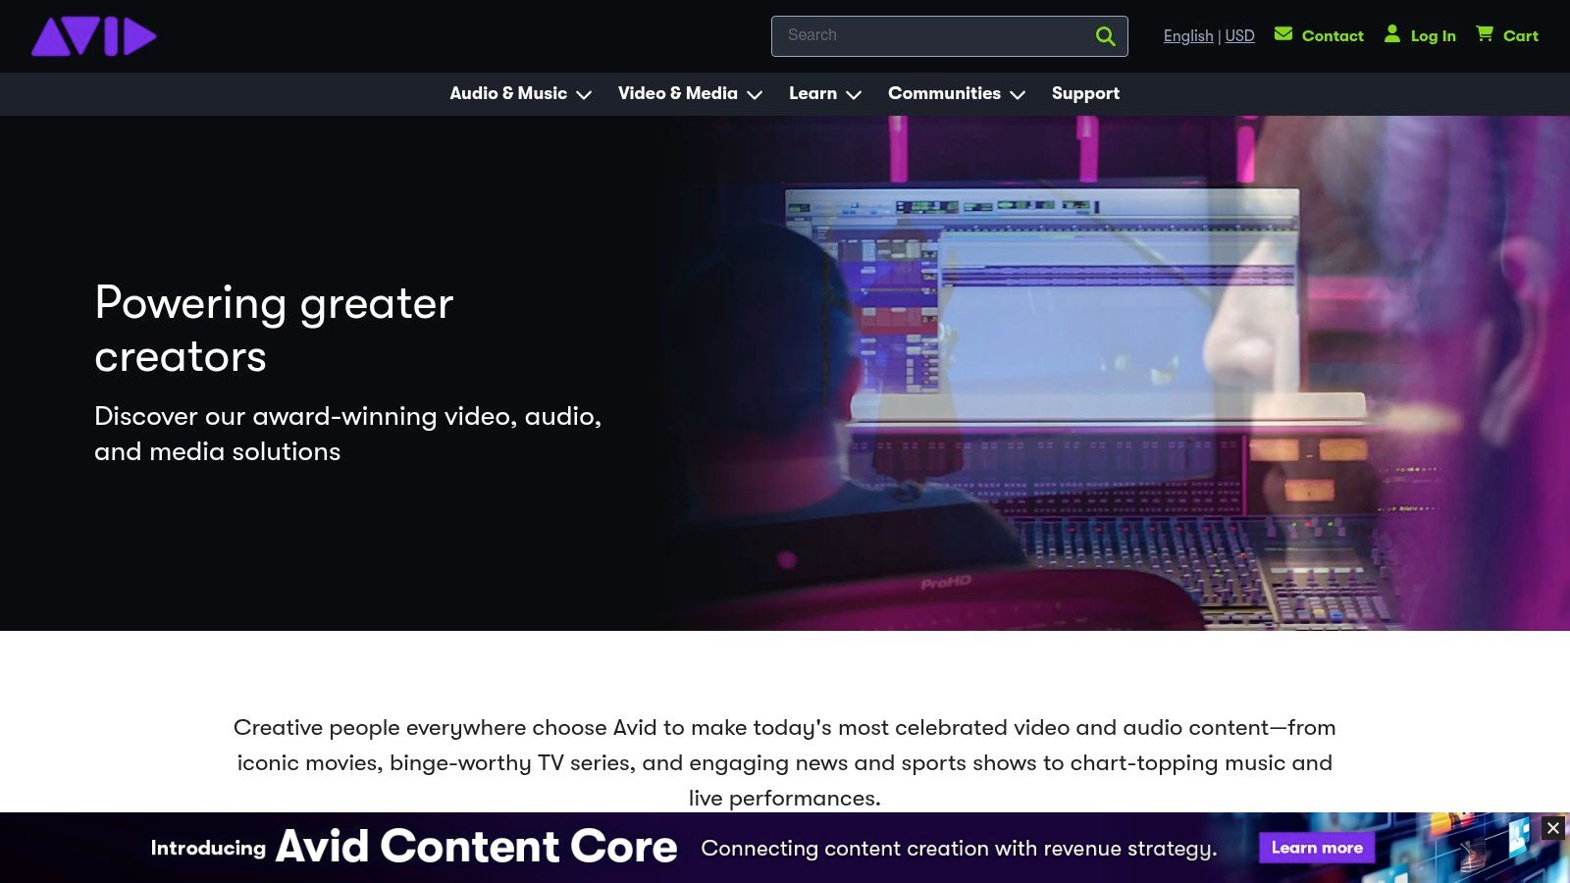Click the Log In link
This screenshot has height=883, width=1570.
(x=1435, y=35)
